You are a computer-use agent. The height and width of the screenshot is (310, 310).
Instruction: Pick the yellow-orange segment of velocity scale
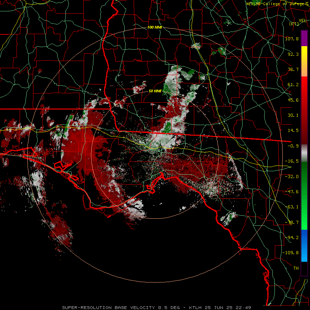click(x=304, y=61)
